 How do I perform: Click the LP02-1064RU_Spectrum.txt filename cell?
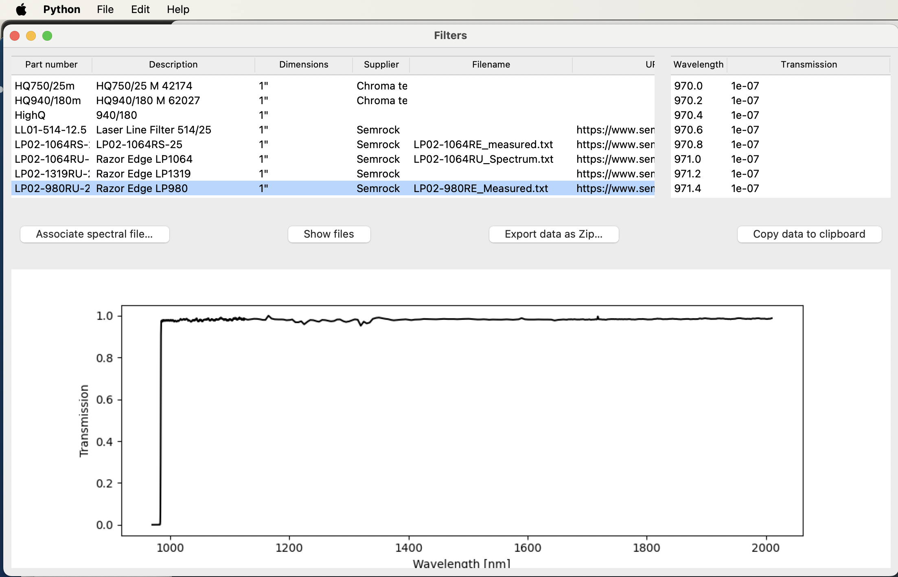tap(483, 159)
